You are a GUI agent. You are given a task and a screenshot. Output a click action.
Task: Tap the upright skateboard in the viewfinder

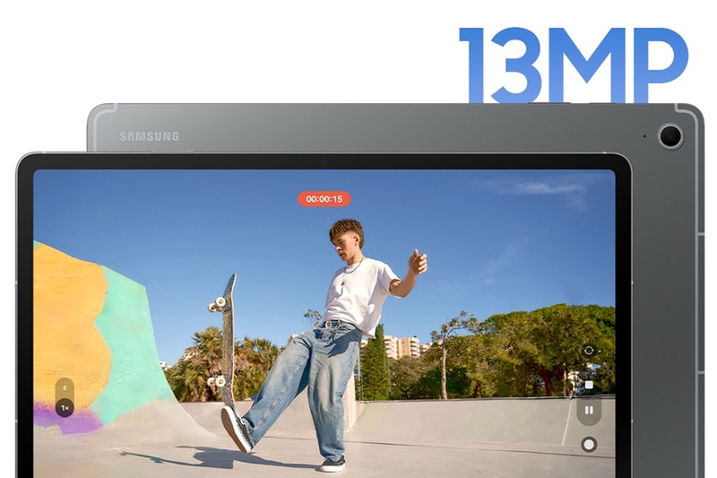click(225, 341)
